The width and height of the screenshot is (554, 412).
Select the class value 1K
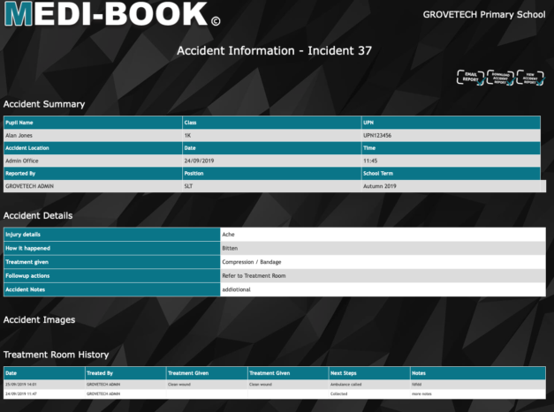pos(187,136)
